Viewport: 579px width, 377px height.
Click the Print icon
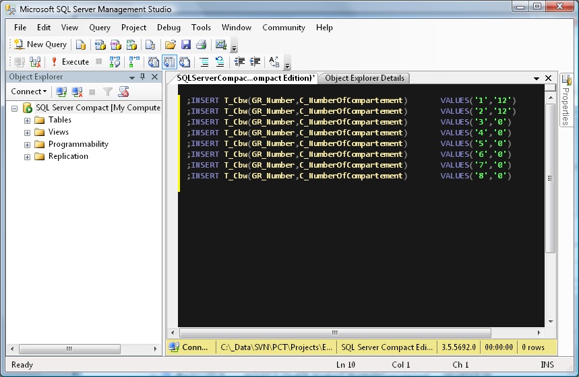202,44
